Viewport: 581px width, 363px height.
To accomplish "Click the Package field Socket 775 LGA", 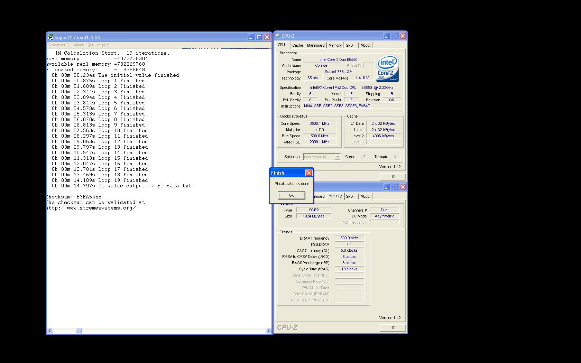I will (338, 72).
